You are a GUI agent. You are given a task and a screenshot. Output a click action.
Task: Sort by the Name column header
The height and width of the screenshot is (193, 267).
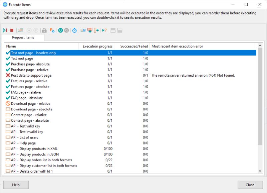[x=41, y=46]
